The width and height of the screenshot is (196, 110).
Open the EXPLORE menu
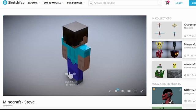pyautogui.click(x=34, y=3)
